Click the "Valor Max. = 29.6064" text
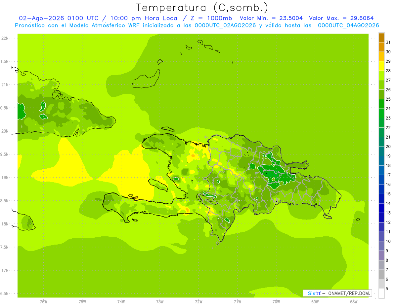Screen dimensions: 397x306 click(341, 18)
